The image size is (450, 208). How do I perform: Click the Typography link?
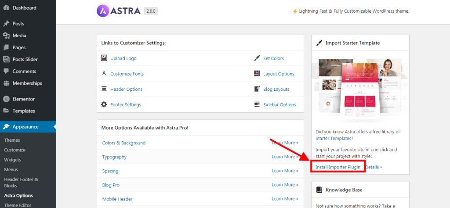tap(115, 157)
